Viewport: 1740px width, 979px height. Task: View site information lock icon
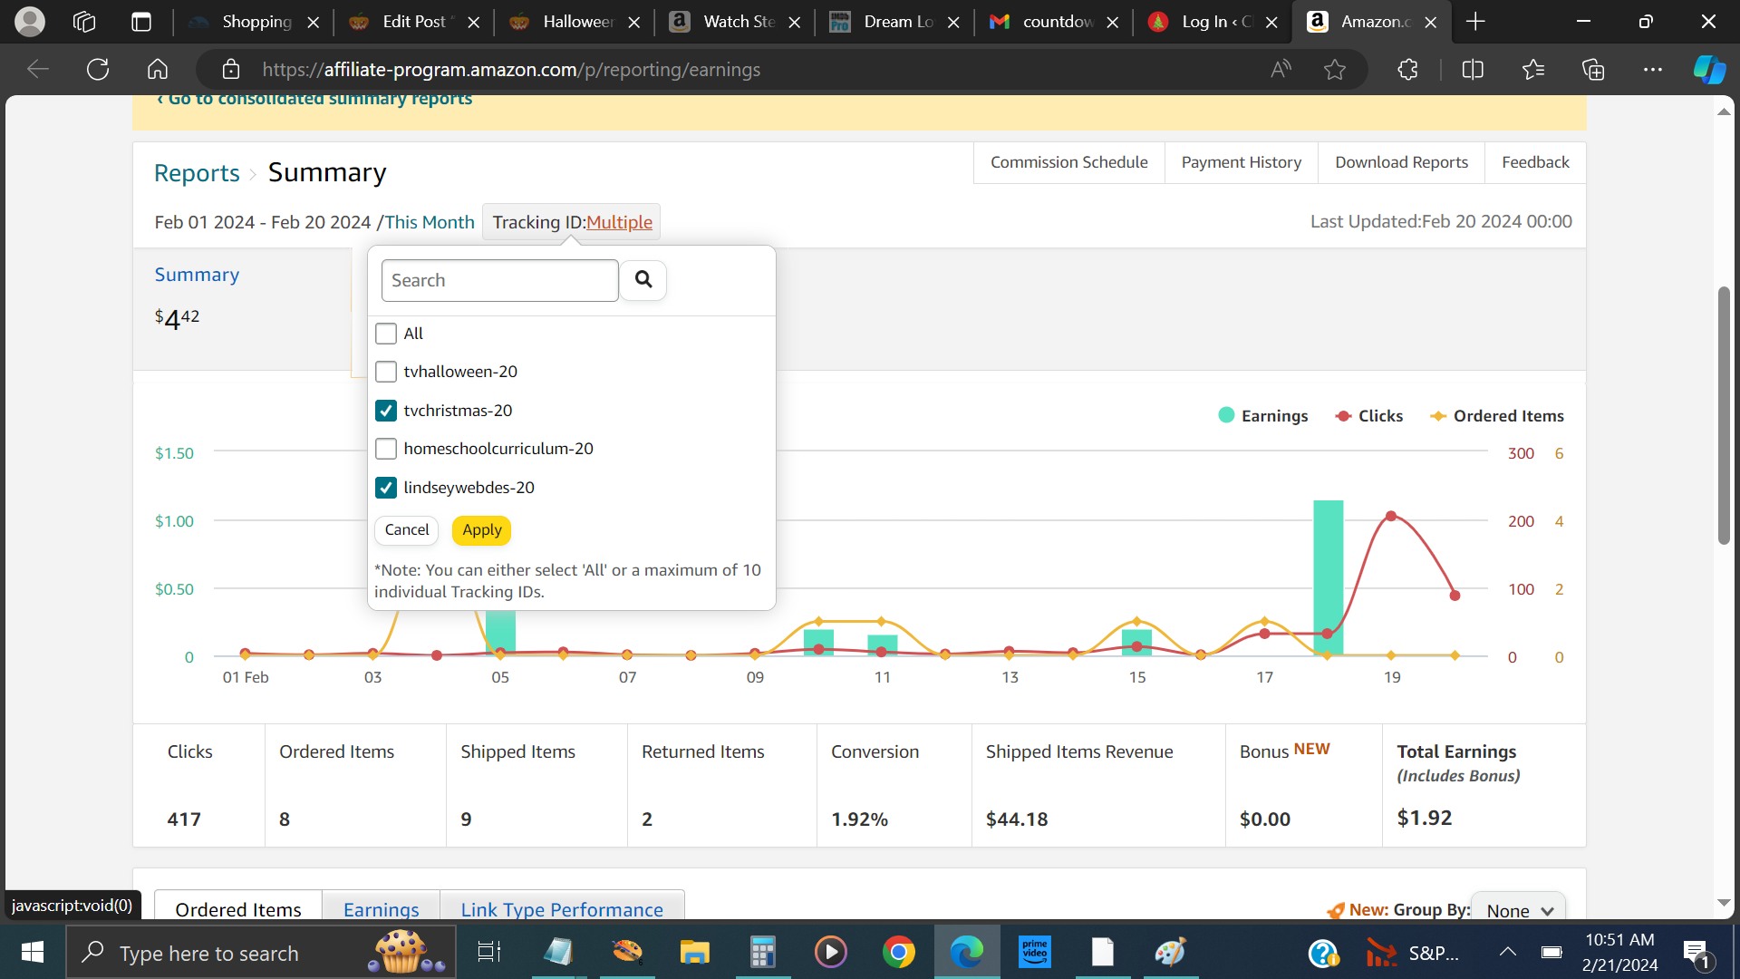[x=231, y=69]
